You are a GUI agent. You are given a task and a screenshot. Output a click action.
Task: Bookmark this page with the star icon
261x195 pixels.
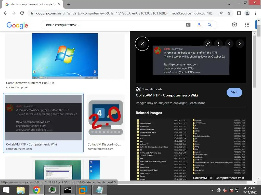[229, 13]
